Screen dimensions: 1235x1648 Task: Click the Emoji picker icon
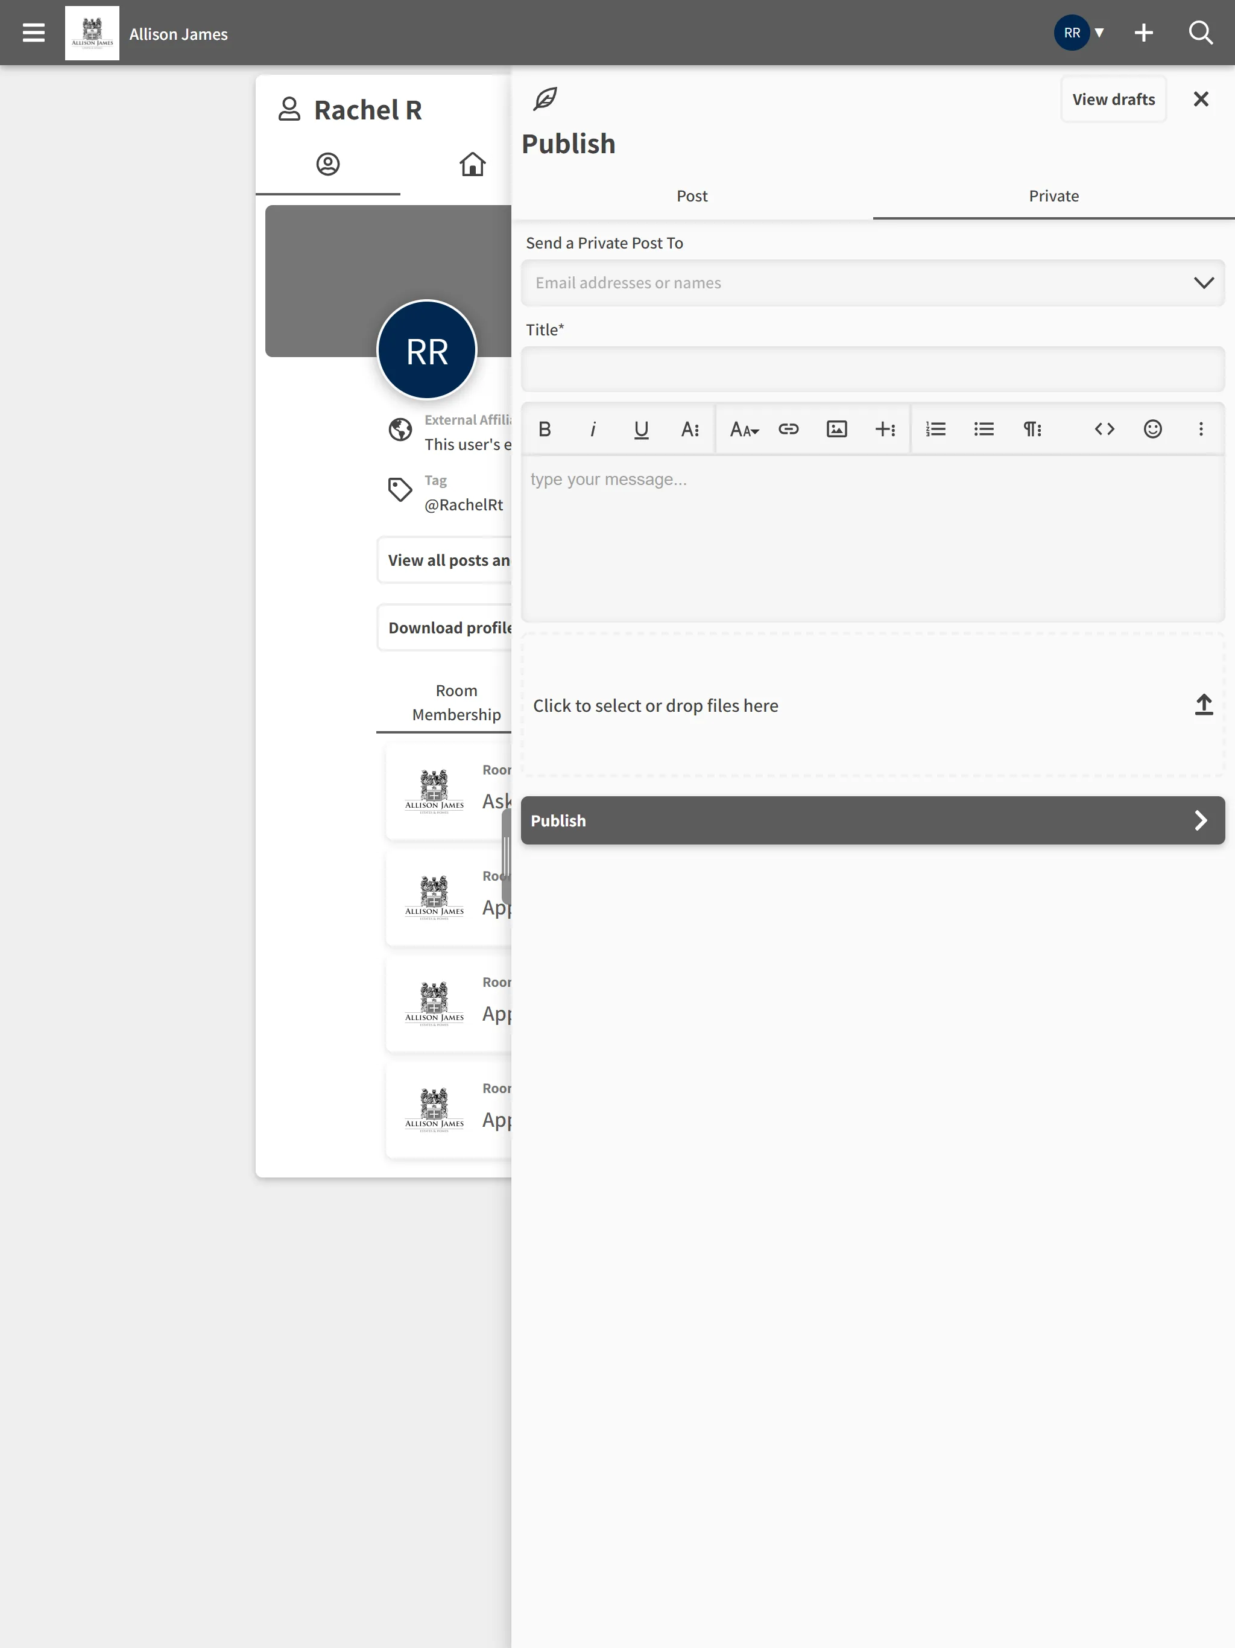click(1153, 429)
